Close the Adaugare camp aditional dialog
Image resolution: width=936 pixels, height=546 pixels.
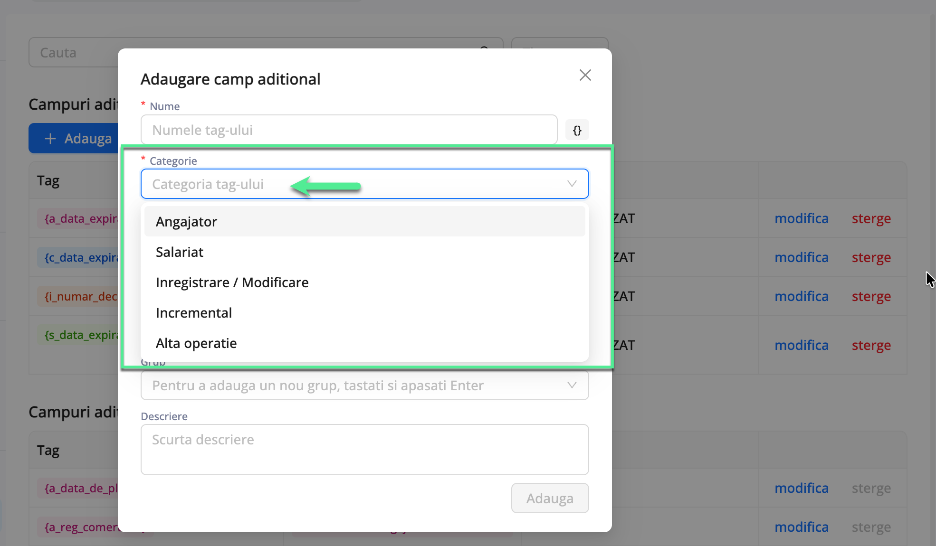(x=585, y=75)
